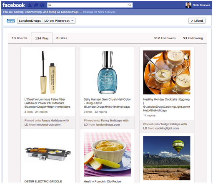Open the hot air balloon image

(167, 158)
